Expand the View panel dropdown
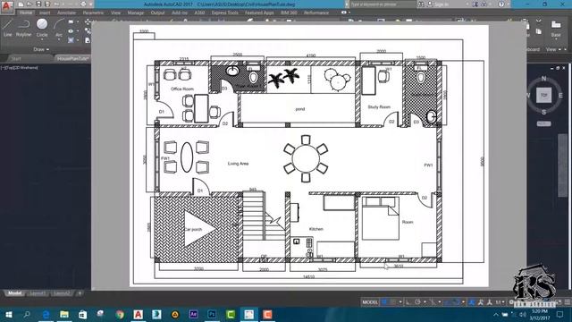The height and width of the screenshot is (322, 572). (553, 49)
